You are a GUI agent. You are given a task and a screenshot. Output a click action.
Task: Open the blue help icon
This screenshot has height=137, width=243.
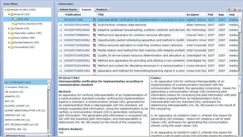point(240,10)
